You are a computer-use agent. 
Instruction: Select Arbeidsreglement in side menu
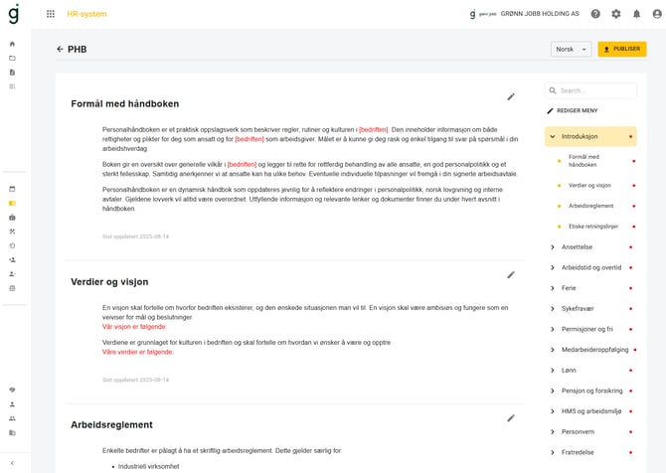point(590,206)
